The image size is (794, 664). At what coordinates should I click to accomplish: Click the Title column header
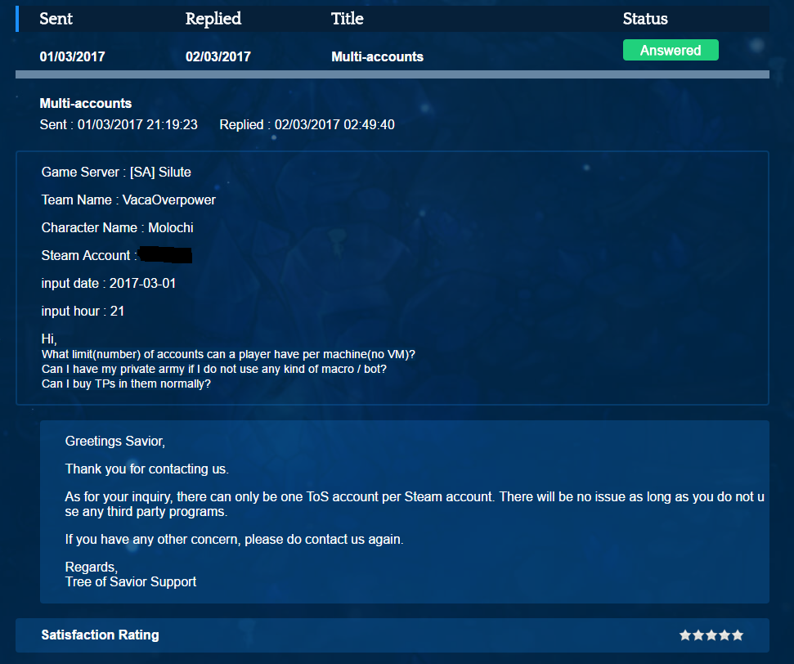(348, 19)
